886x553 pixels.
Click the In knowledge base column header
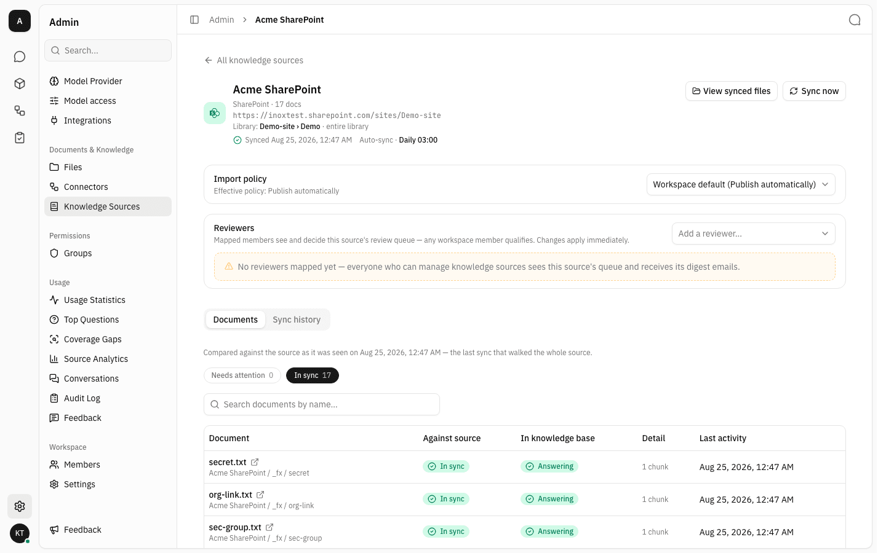(557, 438)
